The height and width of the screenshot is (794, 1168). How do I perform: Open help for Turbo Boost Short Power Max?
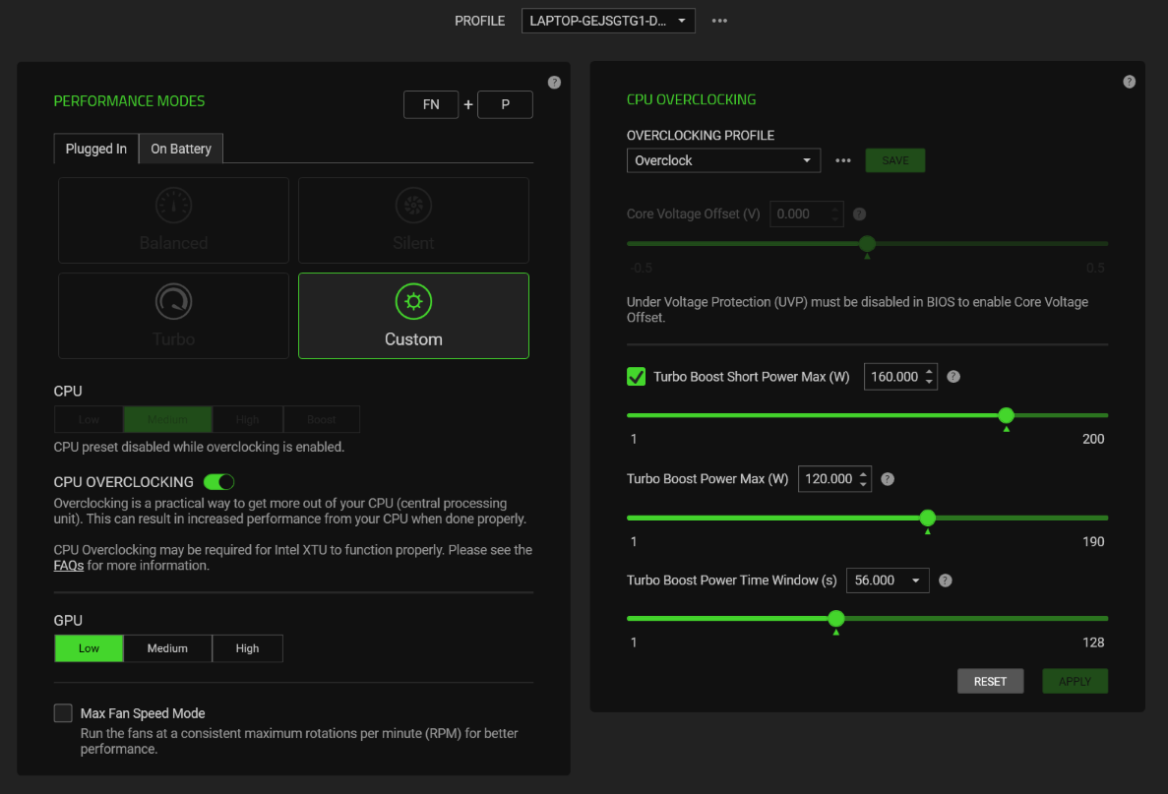[x=953, y=376]
